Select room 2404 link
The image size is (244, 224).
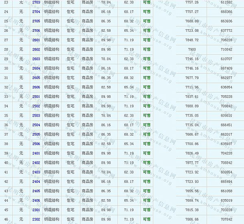(x=36, y=182)
